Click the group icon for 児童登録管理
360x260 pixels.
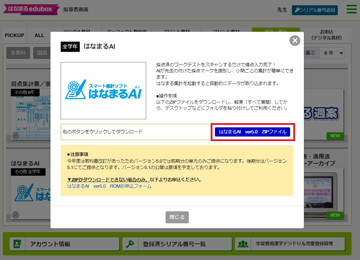pyautogui.click(x=243, y=244)
